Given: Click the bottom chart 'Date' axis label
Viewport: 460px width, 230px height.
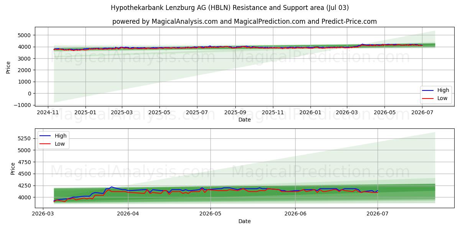Looking at the screenshot, I should tap(245, 221).
